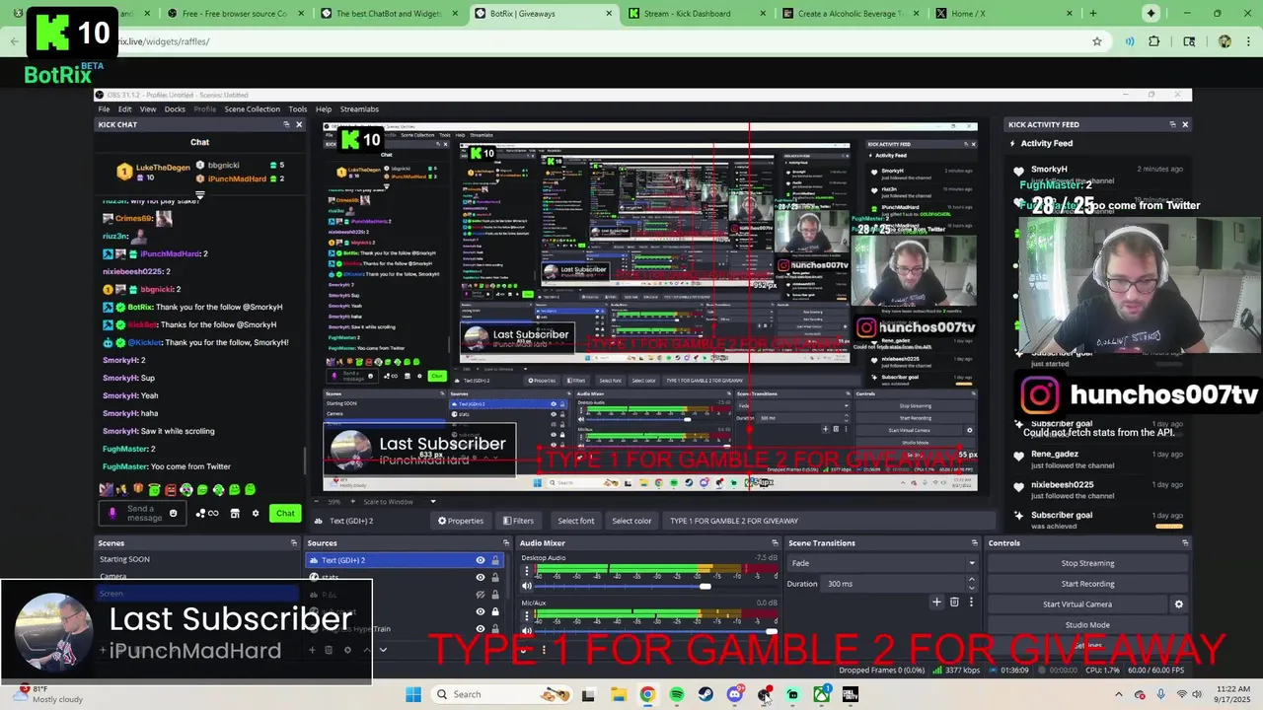
Task: Open the Streamlabs menu in OBS
Action: [359, 109]
